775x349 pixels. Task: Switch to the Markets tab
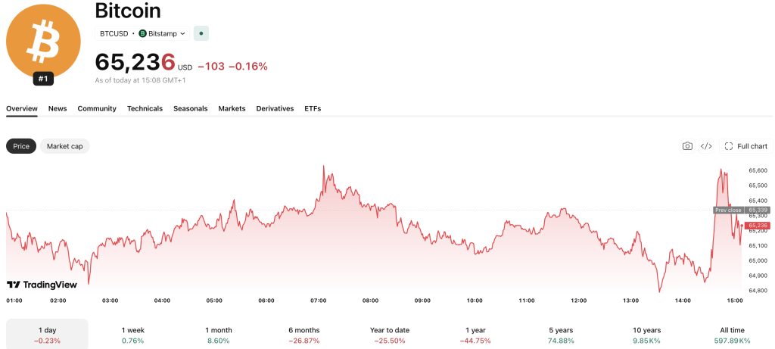(x=232, y=109)
